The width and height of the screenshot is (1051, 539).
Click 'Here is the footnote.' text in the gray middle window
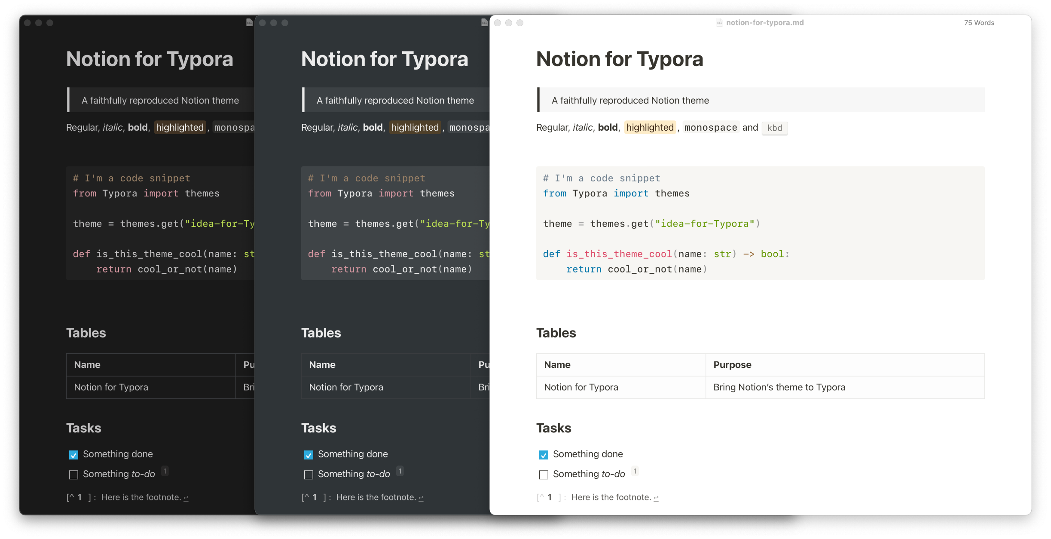(376, 497)
